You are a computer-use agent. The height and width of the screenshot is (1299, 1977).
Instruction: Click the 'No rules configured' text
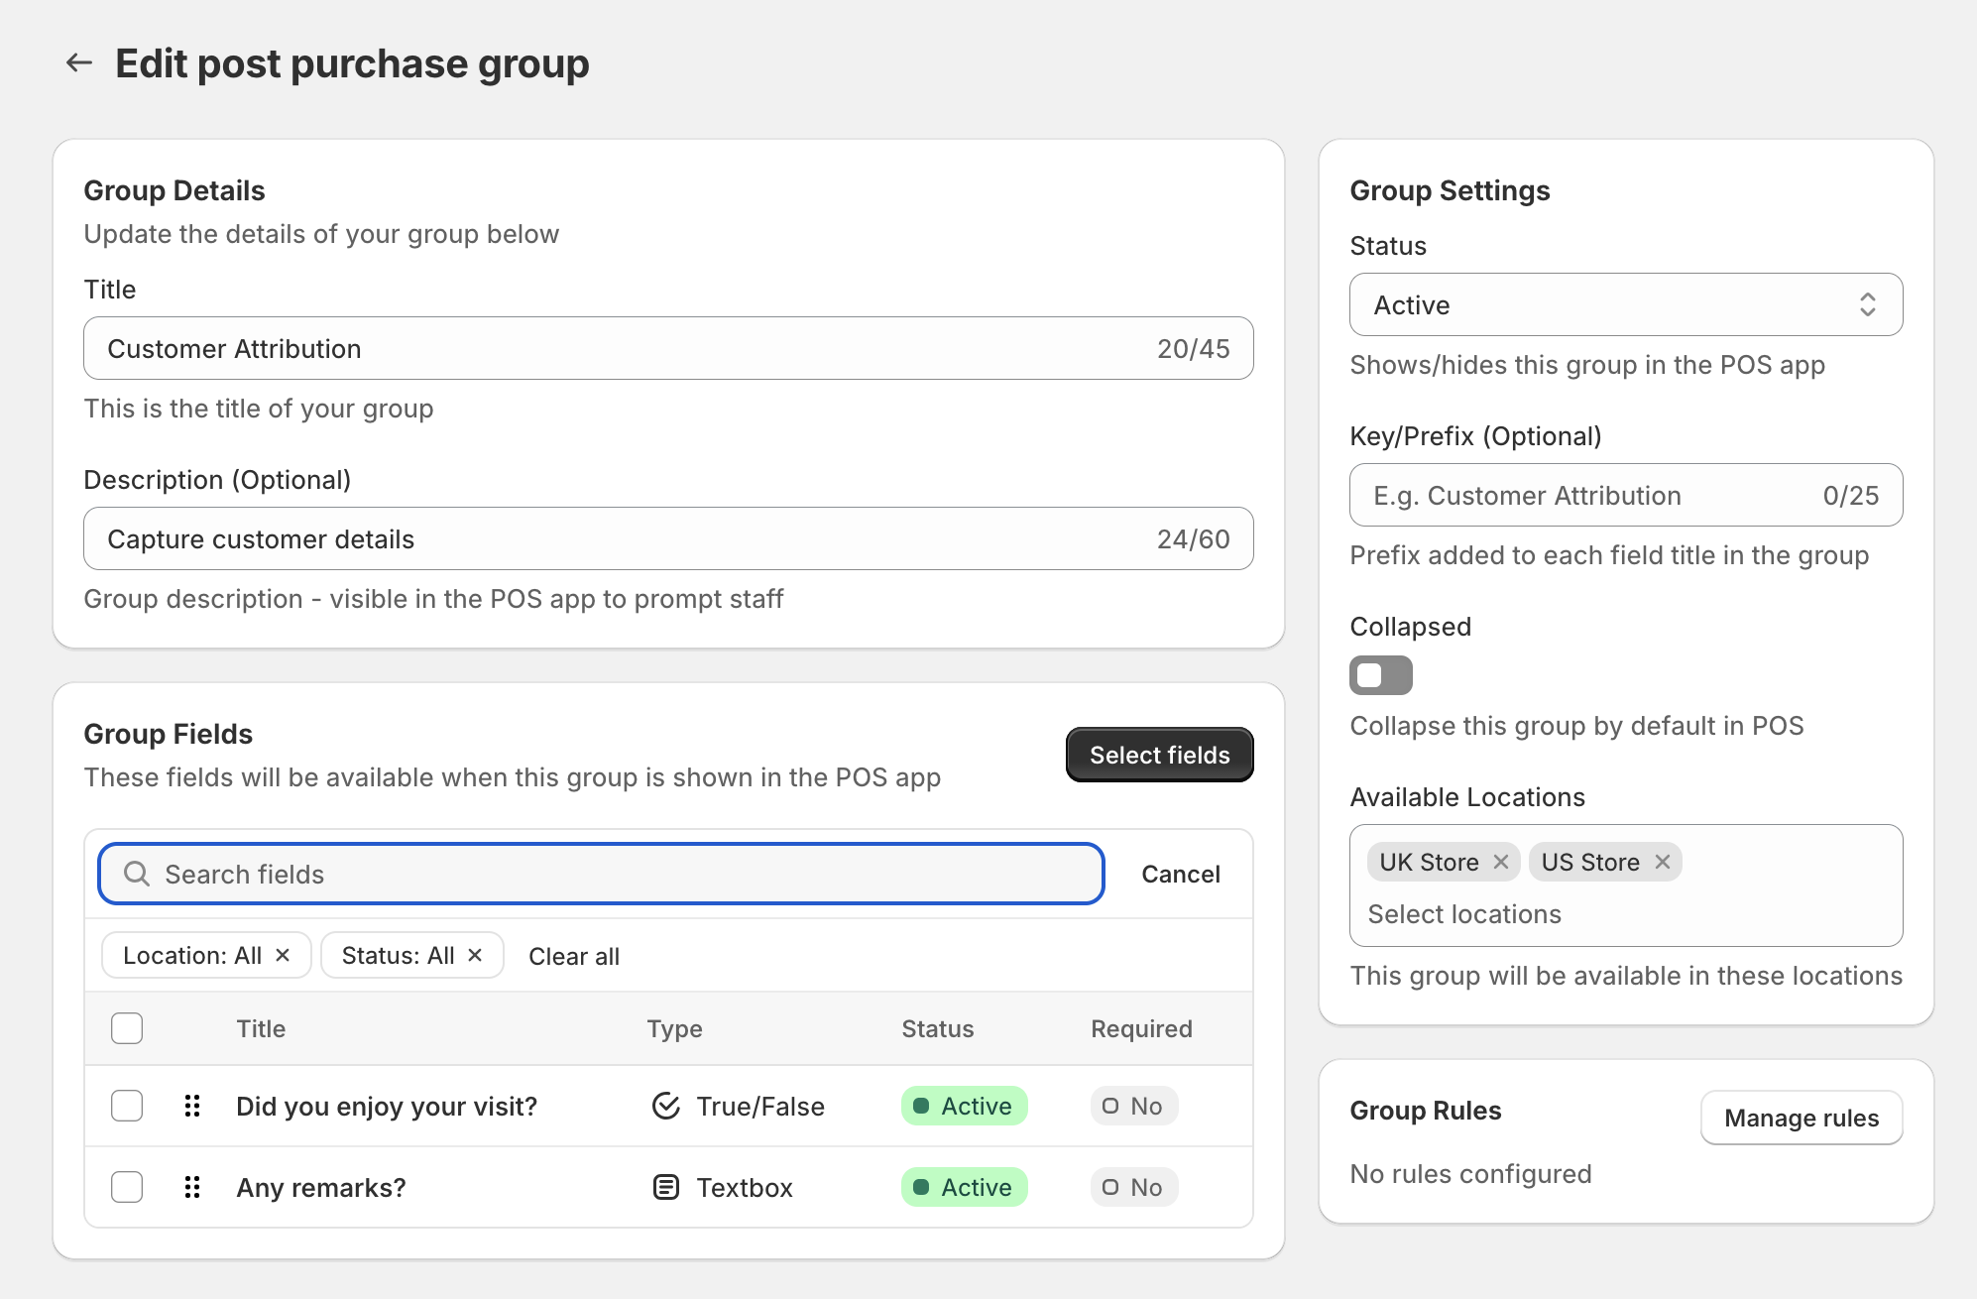[x=1470, y=1173]
